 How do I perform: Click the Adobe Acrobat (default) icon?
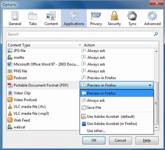pos(84,116)
